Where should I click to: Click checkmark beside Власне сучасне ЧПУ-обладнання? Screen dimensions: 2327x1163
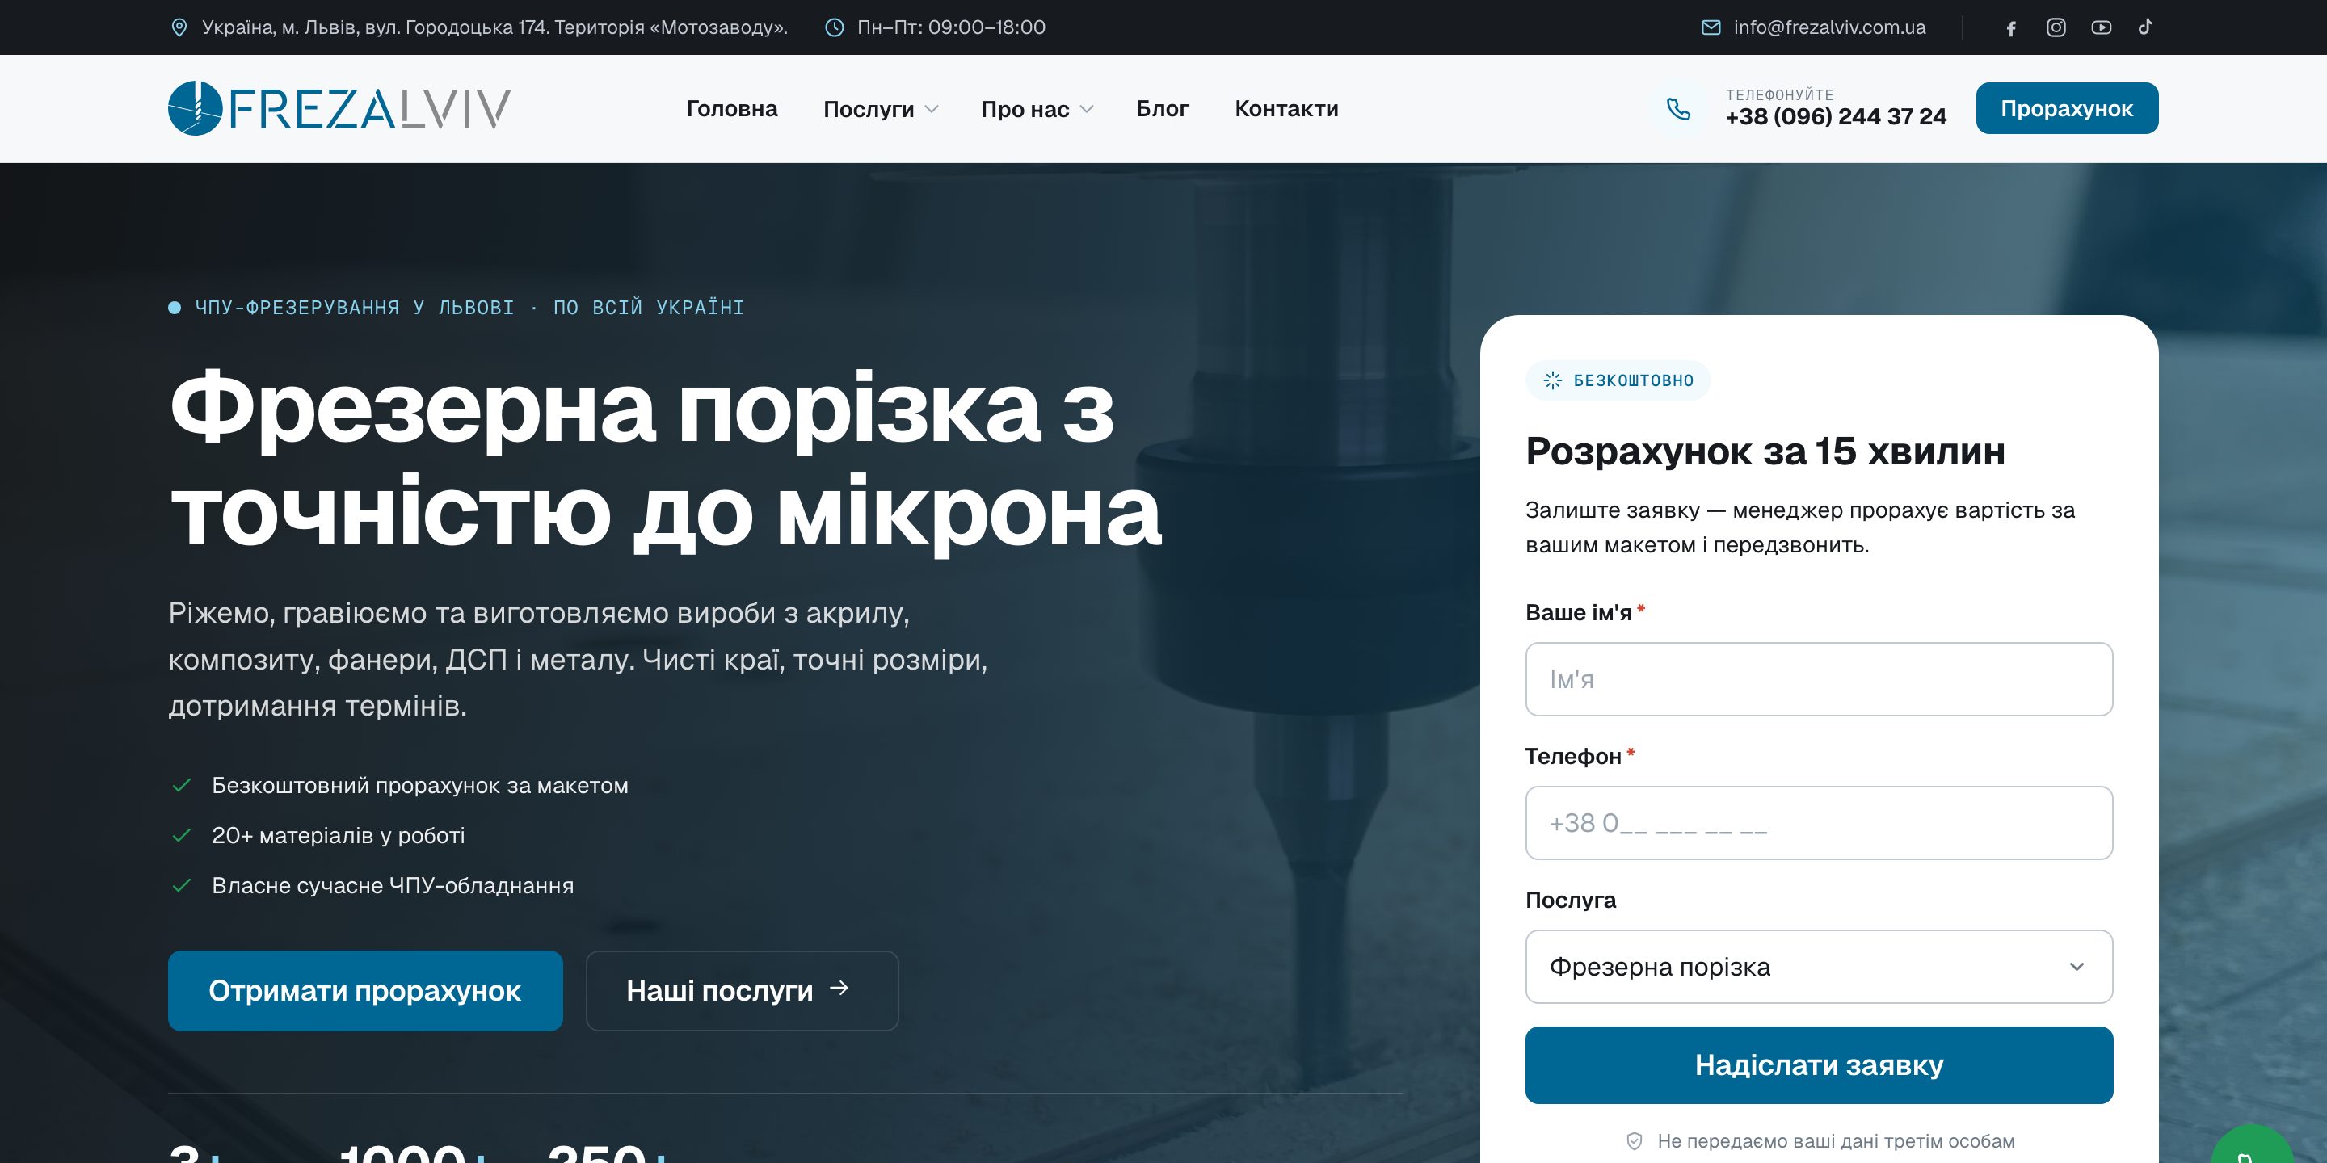tap(182, 886)
